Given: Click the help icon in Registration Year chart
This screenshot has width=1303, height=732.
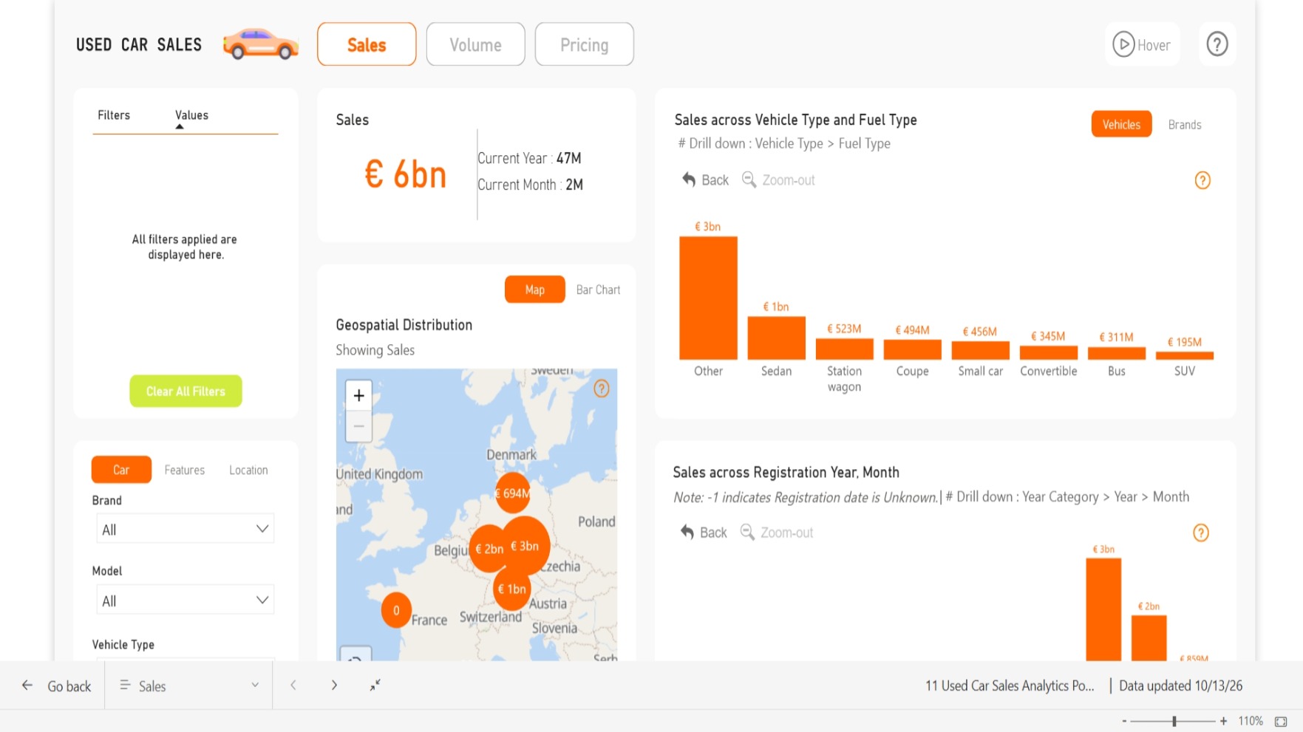Looking at the screenshot, I should coord(1201,533).
